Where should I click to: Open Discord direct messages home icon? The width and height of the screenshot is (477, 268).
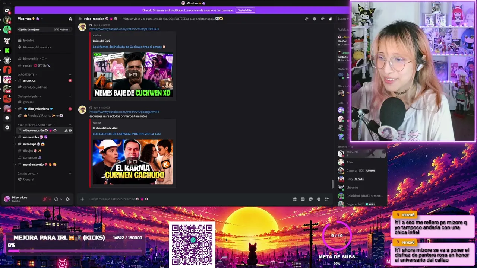(7, 10)
